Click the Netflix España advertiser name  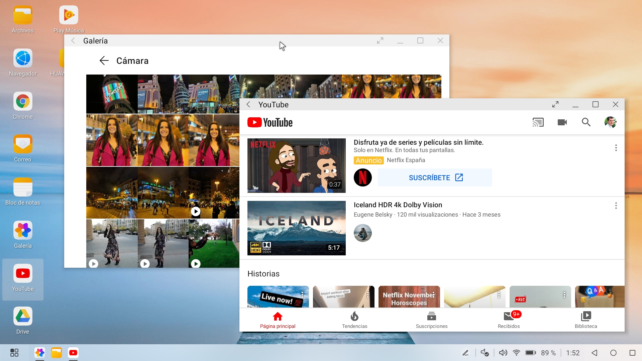click(406, 160)
